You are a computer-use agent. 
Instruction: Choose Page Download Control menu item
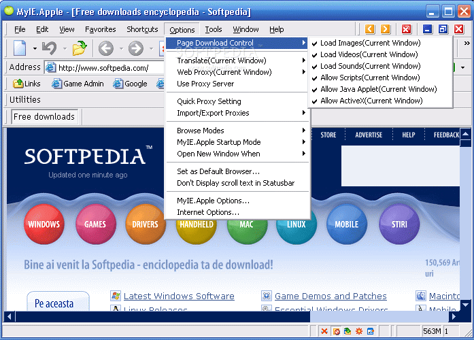pos(237,43)
